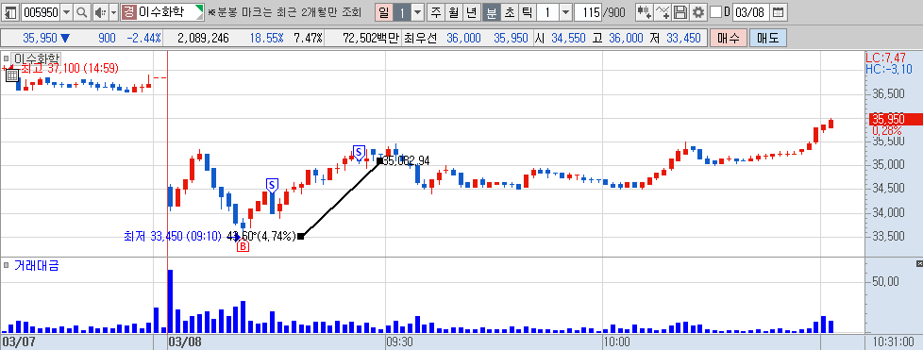The width and height of the screenshot is (923, 350).
Task: Expand the minute interval dropdown
Action: pyautogui.click(x=565, y=11)
